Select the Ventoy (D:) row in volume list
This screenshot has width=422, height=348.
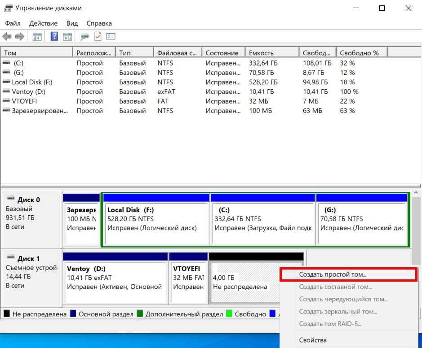29,92
